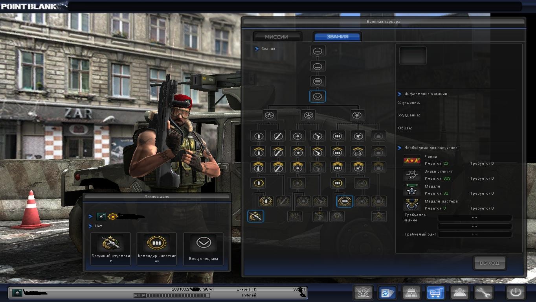Image resolution: width=536 pixels, height=302 pixels.
Task: Click the first Требуемое звание value field
Action: [475, 217]
